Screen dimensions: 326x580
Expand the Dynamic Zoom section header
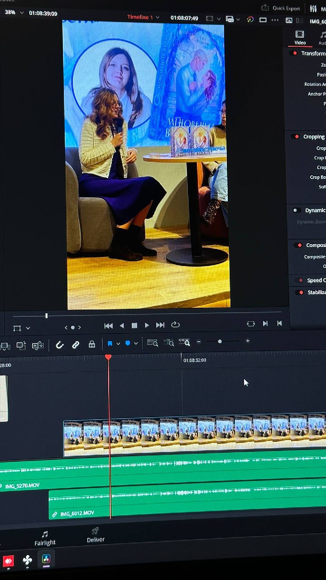[x=315, y=210]
